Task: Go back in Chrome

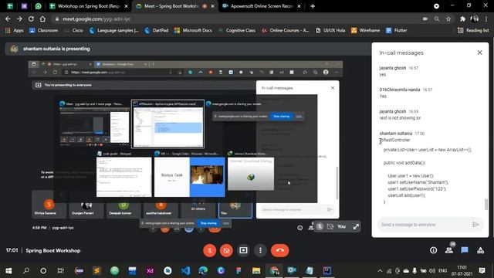Action: click(8, 19)
